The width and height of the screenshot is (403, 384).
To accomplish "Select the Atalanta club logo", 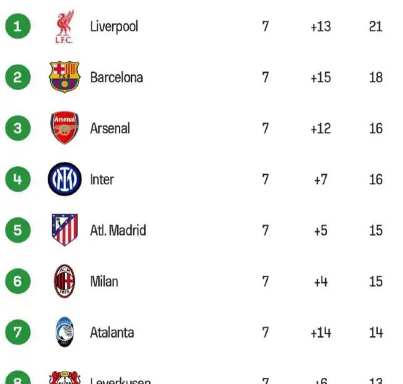I will [64, 332].
